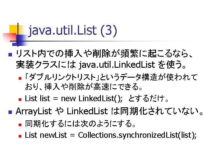Click the code Collections.synchronizedList(list);
210x157 pixels.
pos(138,135)
